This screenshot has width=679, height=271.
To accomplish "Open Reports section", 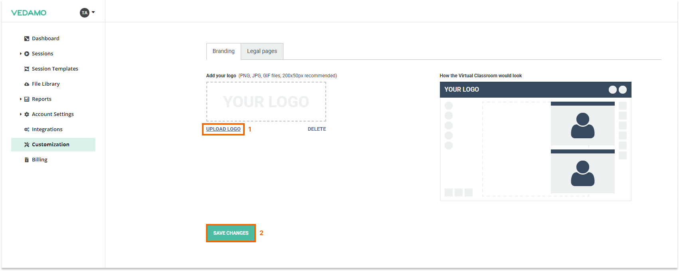I will tap(42, 99).
